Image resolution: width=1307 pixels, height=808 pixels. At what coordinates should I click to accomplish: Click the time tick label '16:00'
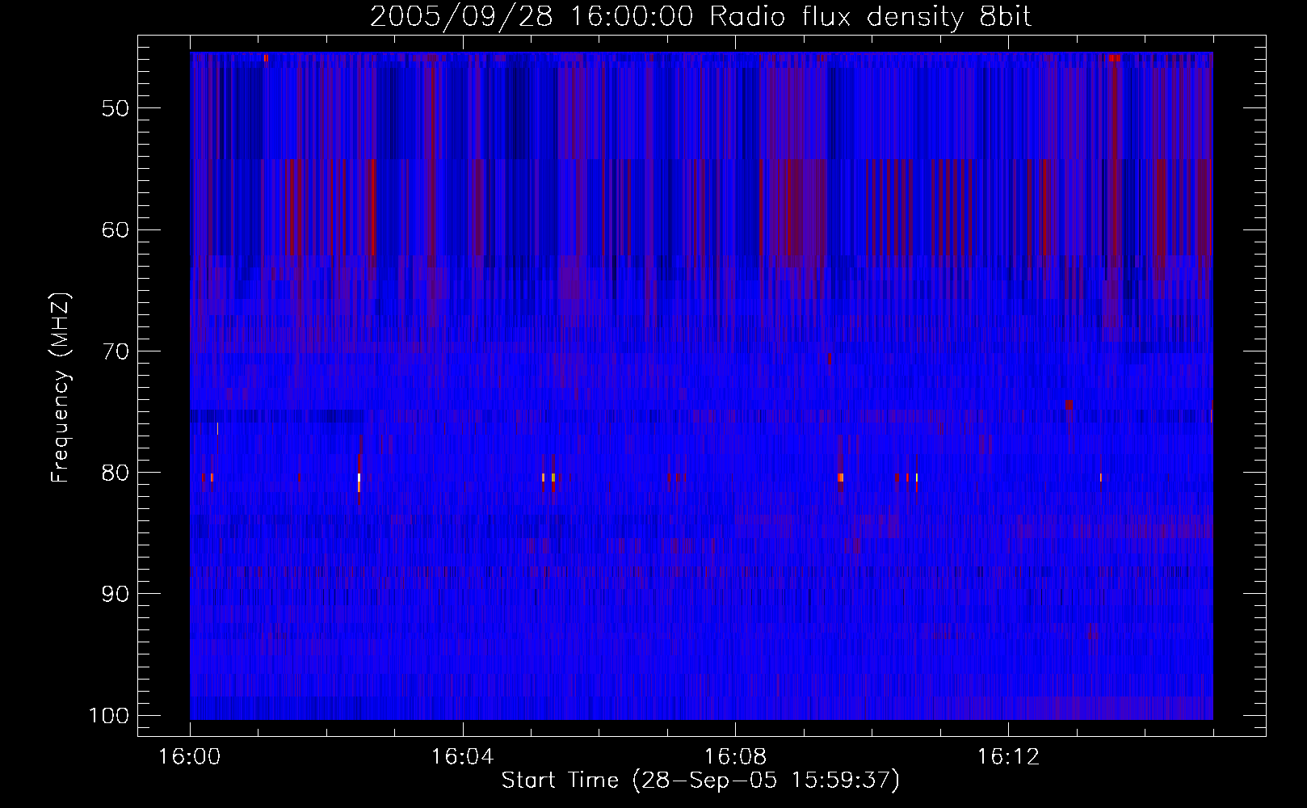click(x=190, y=757)
